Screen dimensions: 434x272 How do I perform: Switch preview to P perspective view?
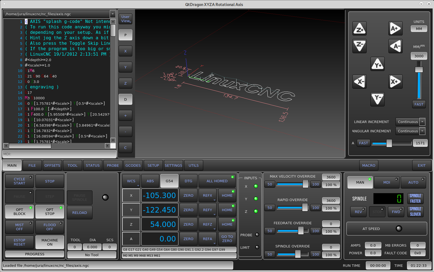click(125, 35)
